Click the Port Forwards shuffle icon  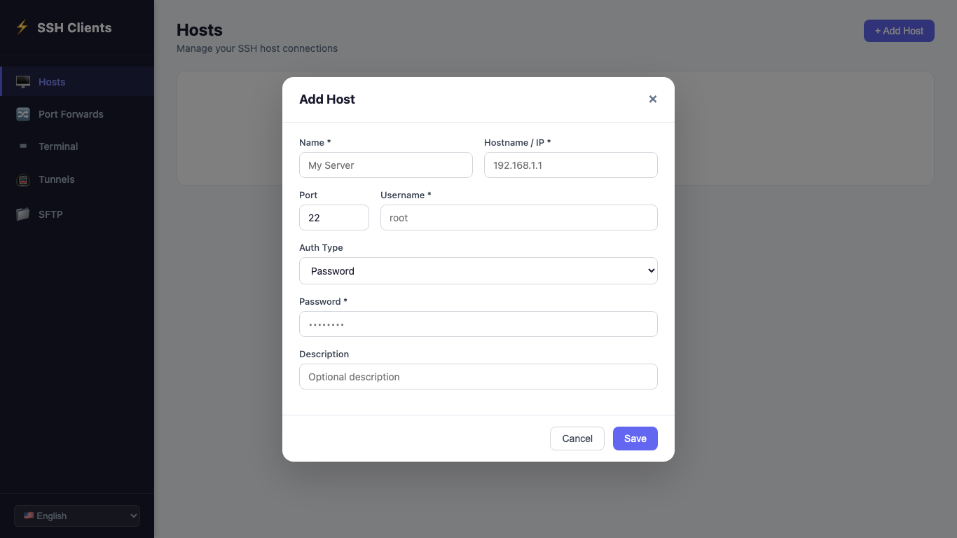pos(23,114)
